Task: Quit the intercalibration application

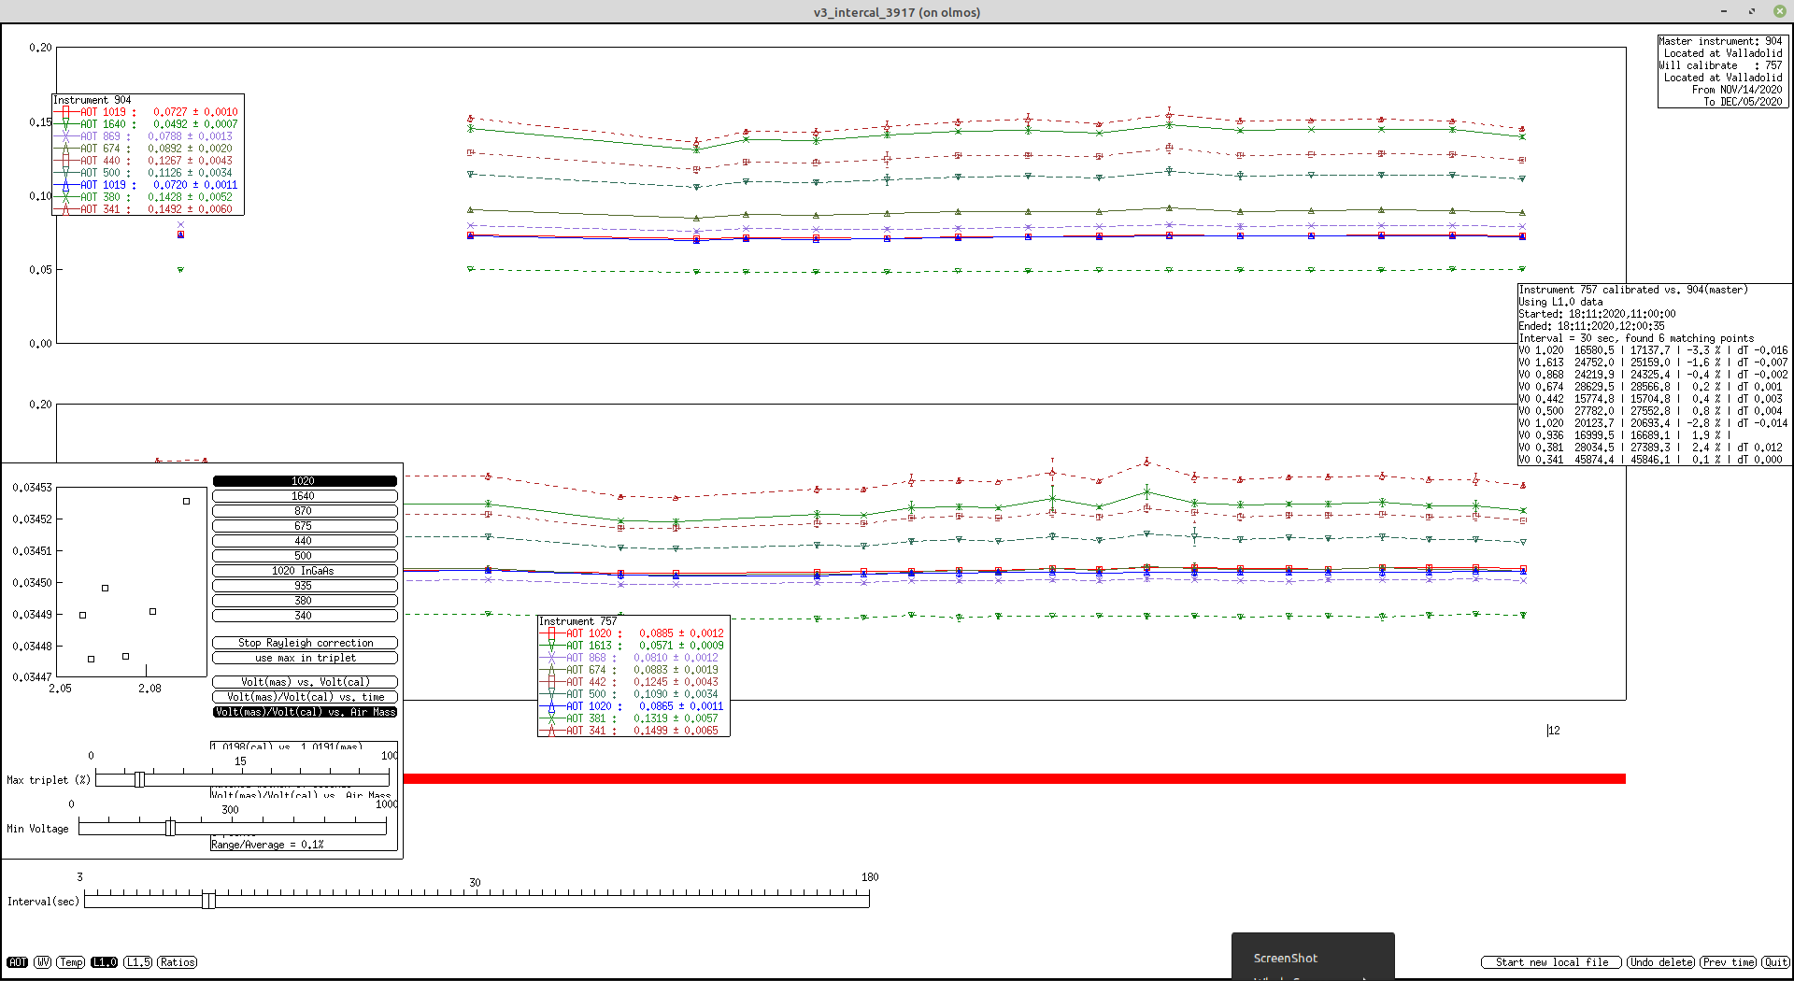Action: [x=1775, y=962]
